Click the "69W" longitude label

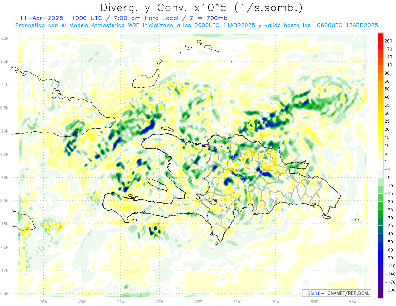click(314, 301)
